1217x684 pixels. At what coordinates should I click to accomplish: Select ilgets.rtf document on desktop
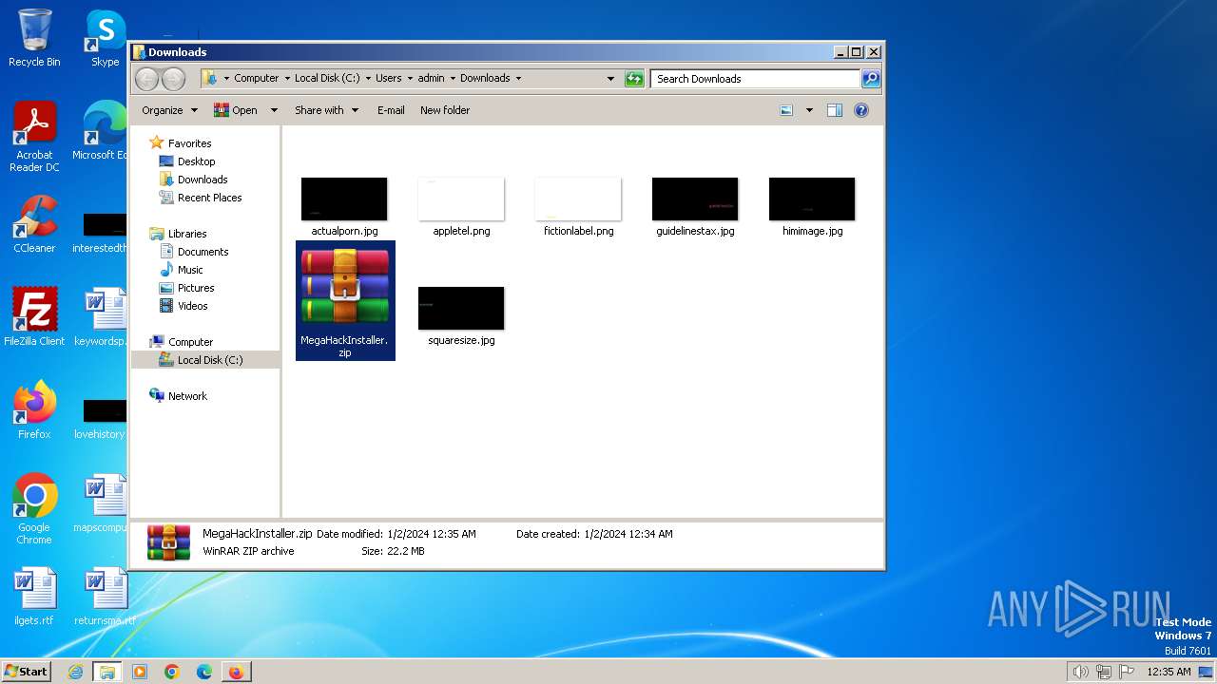coord(34,597)
